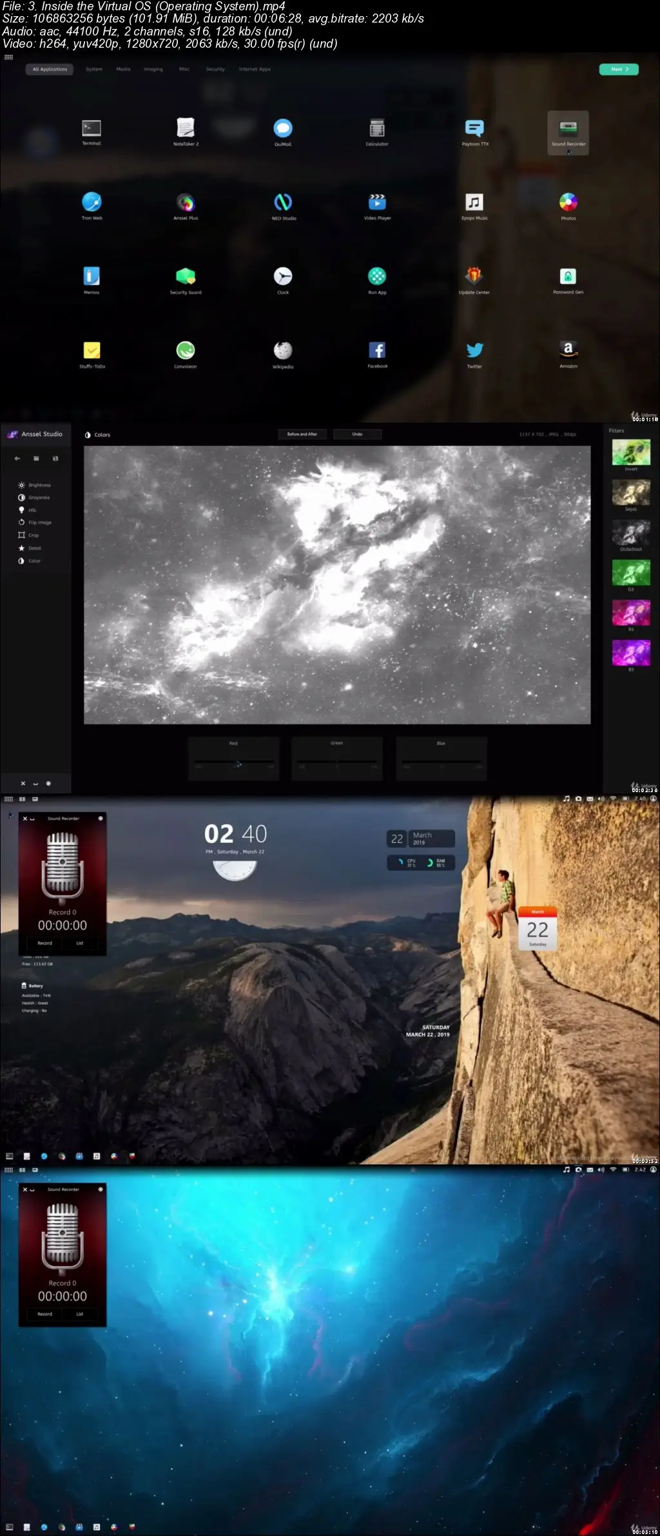Open Internet Apps category tab
660x1536 pixels.
(x=255, y=69)
